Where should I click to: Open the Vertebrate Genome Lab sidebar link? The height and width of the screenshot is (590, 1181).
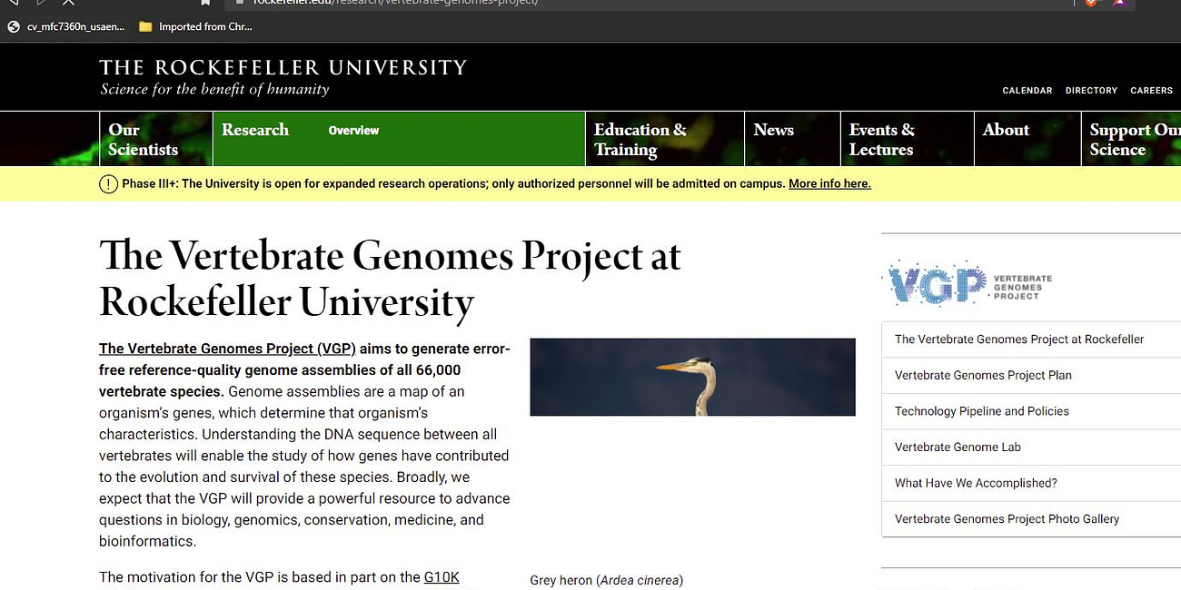tap(958, 447)
